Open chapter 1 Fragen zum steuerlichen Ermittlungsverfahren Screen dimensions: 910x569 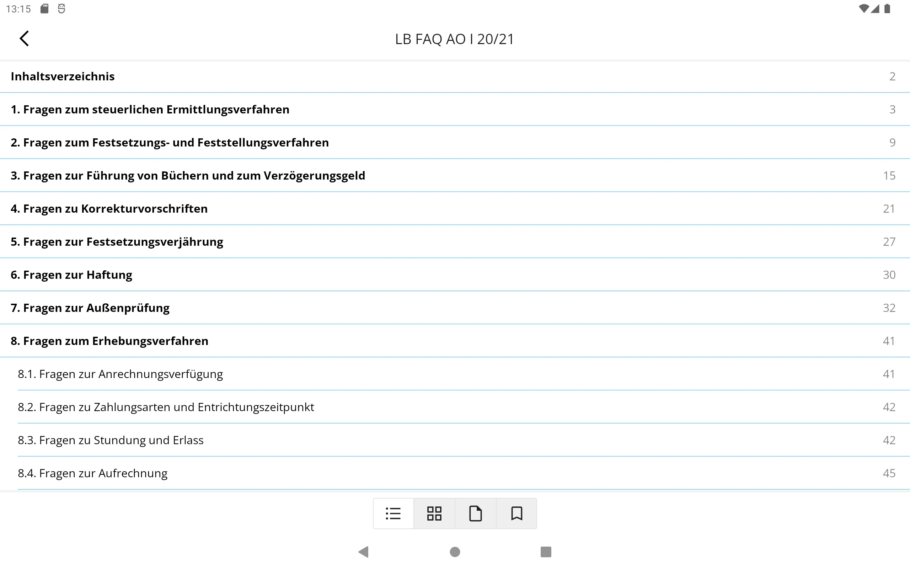455,110
